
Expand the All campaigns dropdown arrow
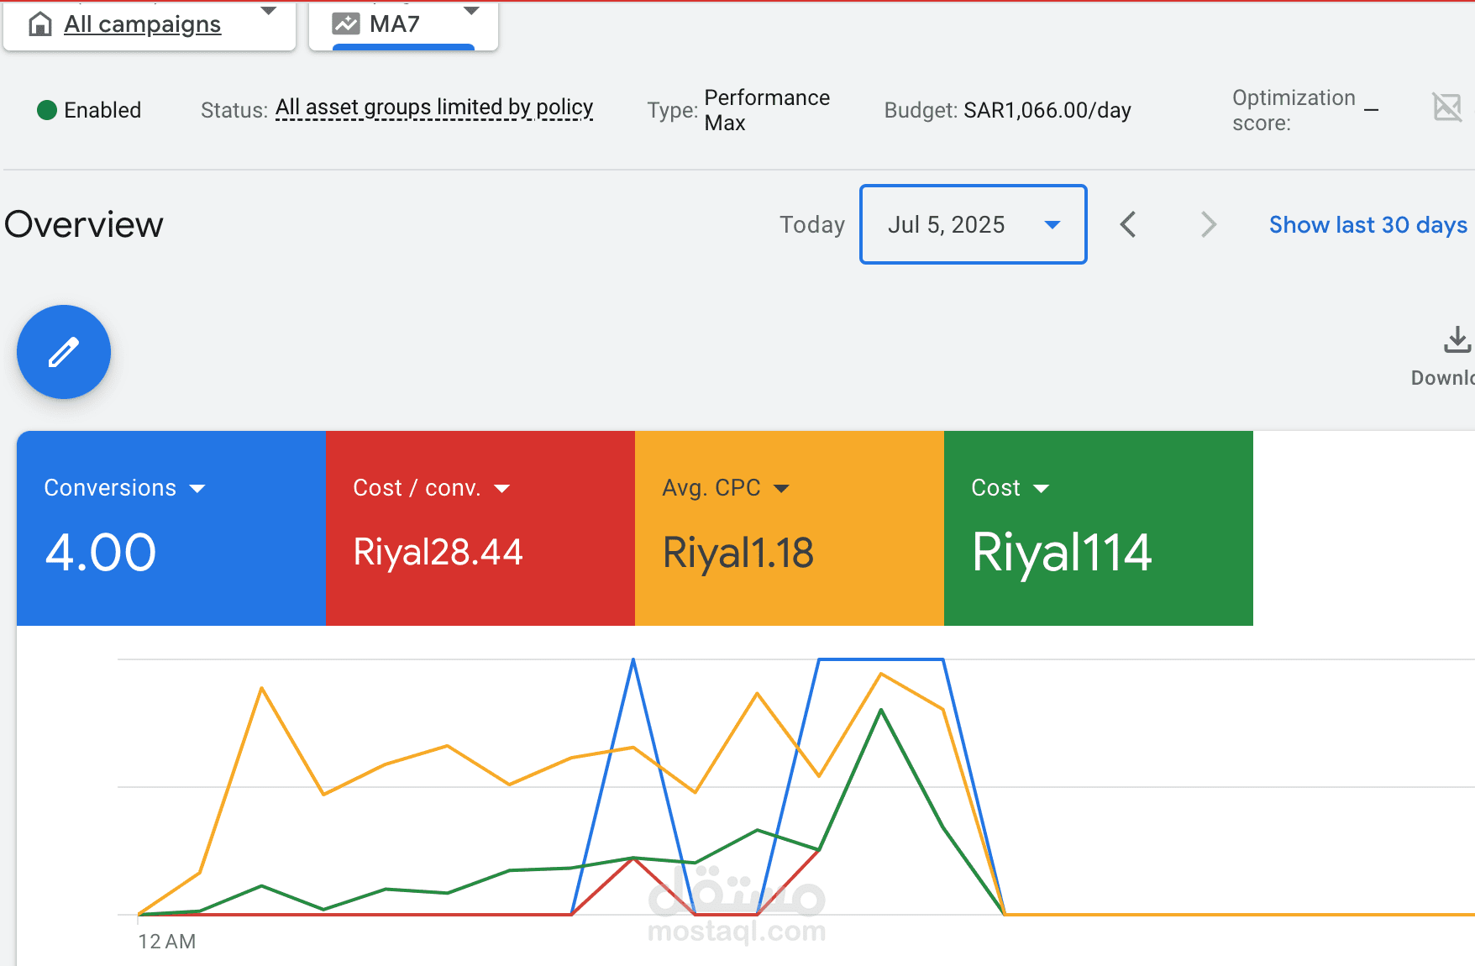point(269,12)
